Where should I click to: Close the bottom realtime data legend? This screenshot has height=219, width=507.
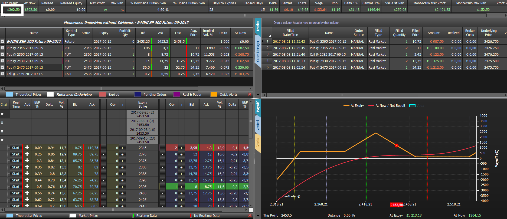250,215
